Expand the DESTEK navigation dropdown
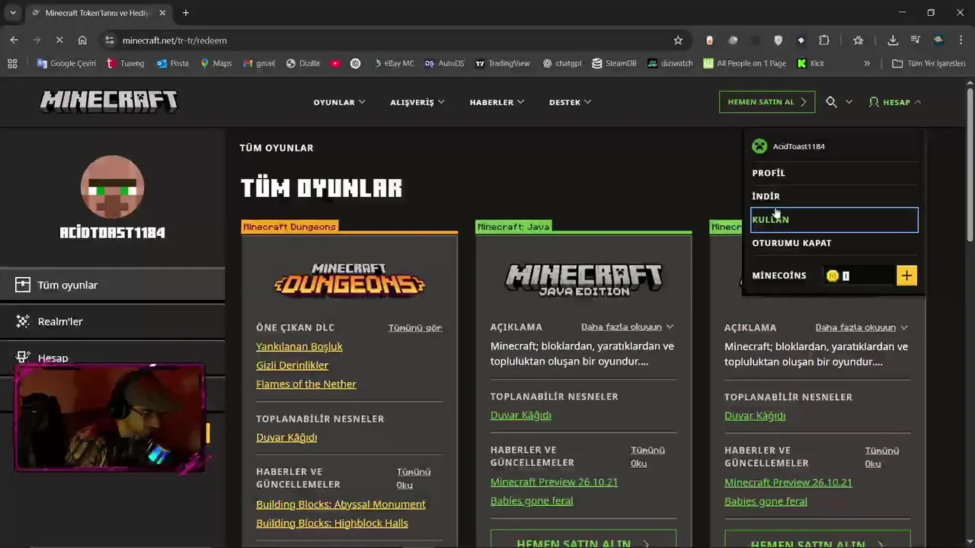975x548 pixels. pyautogui.click(x=570, y=102)
